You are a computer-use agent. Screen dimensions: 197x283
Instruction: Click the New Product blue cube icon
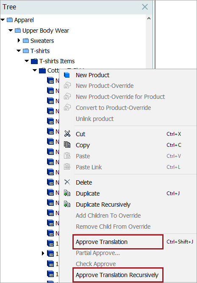pos(67,75)
